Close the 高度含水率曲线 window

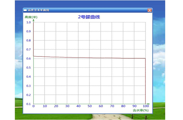click(149, 10)
